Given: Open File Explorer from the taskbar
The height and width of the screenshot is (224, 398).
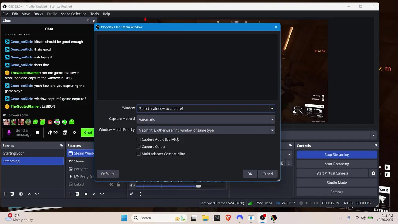Looking at the screenshot, I should pyautogui.click(x=205, y=218).
